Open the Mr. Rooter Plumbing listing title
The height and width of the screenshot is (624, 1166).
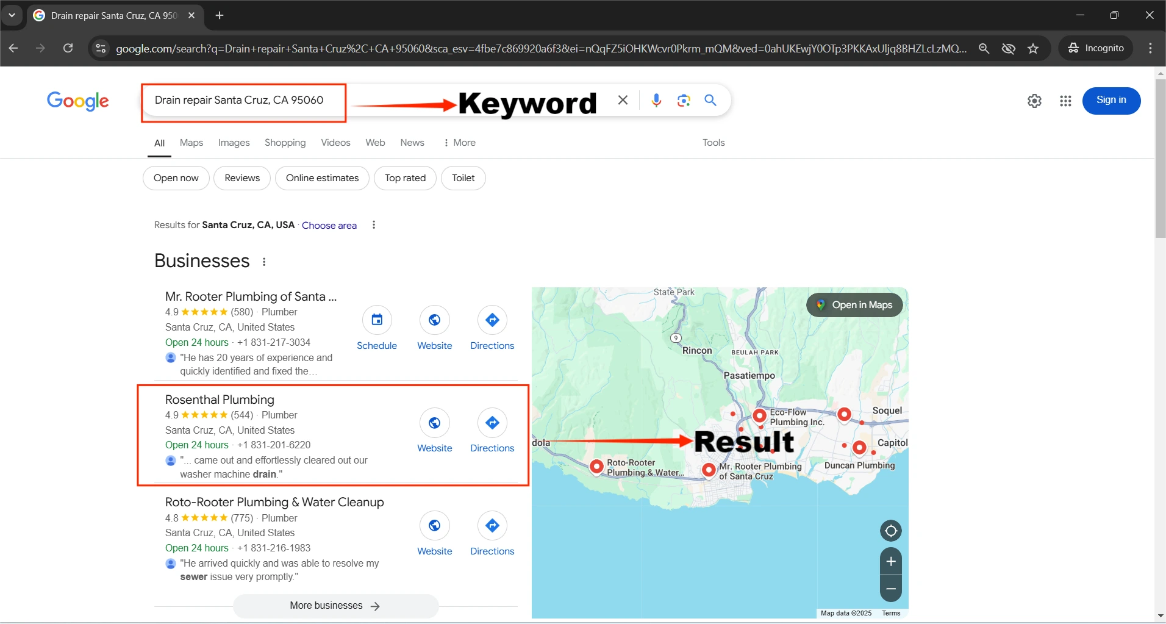251,296
